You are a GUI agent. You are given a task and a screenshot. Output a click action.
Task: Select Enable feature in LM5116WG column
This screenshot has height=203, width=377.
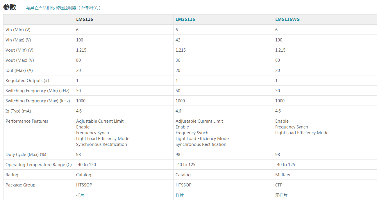pos(282,121)
